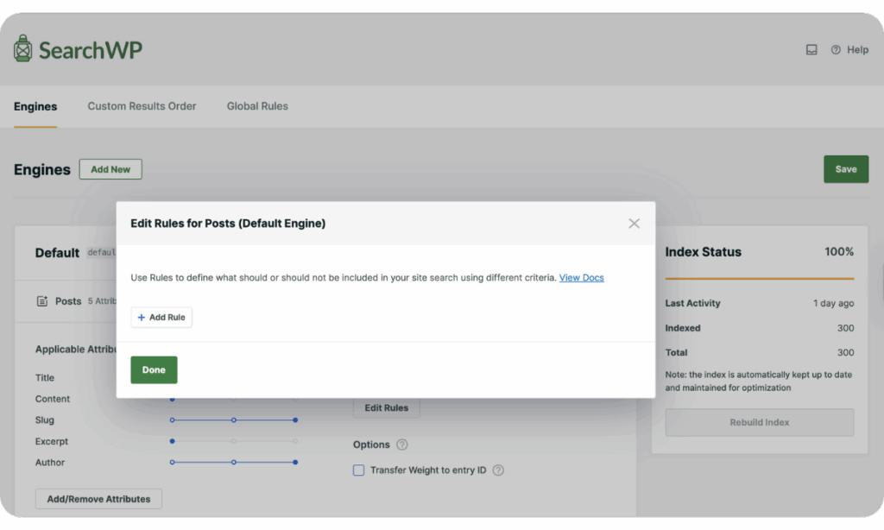Open the inbox notifications icon
The width and height of the screenshot is (884, 530).
pos(811,49)
